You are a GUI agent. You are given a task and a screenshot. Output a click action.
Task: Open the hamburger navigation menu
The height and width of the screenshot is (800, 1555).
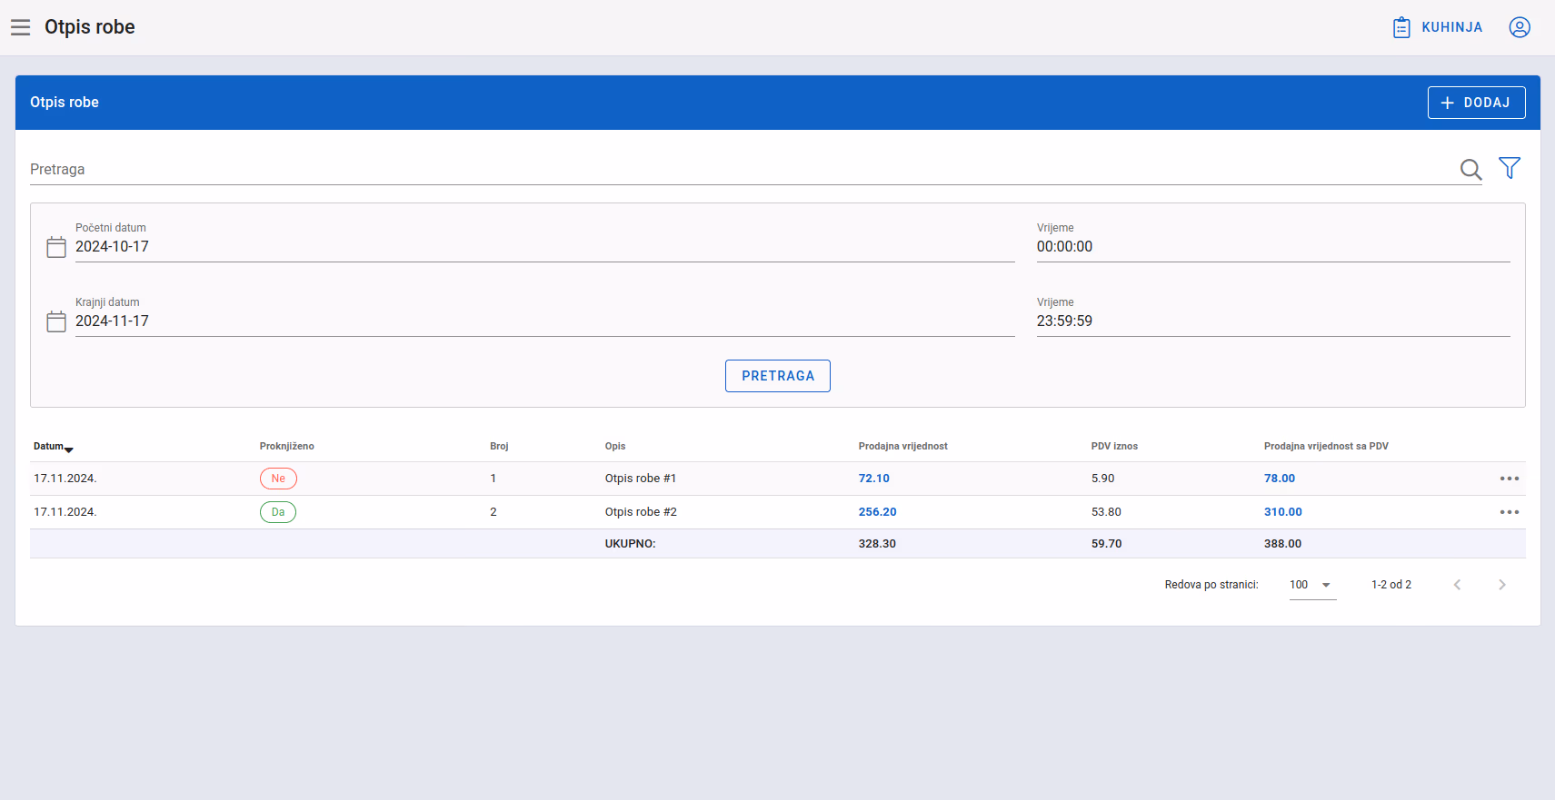pos(21,27)
